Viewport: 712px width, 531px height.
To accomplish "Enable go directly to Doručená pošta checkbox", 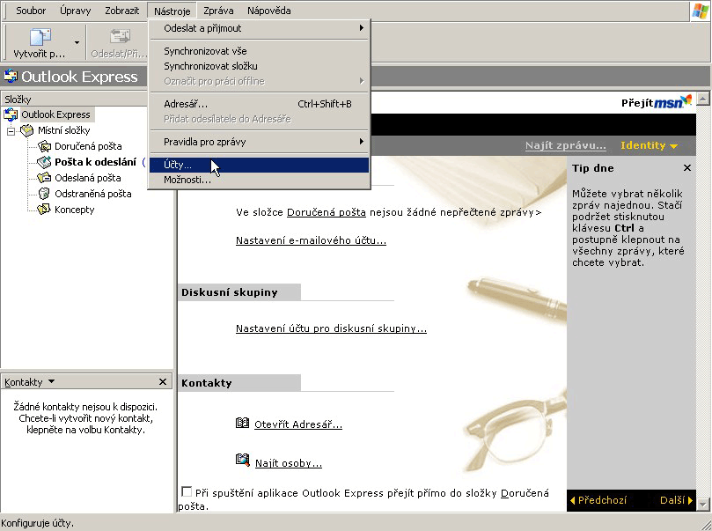I will (x=186, y=491).
